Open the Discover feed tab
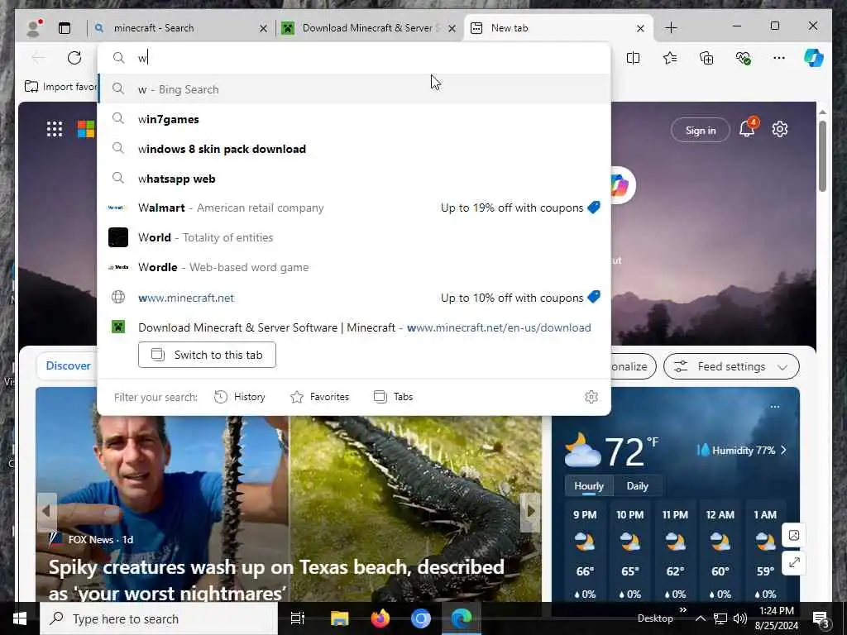The width and height of the screenshot is (847, 635). (x=68, y=365)
